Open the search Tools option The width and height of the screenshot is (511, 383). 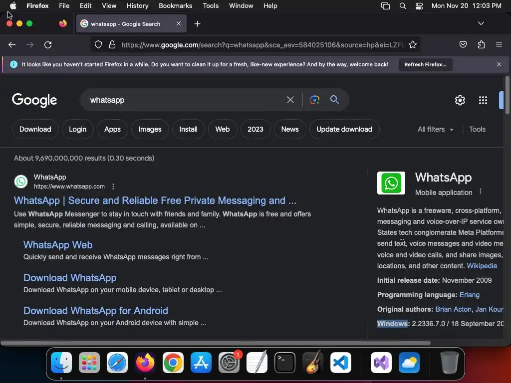click(477, 129)
